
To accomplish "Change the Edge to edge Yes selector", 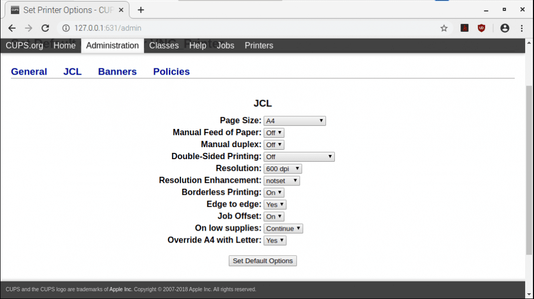I will (x=275, y=205).
